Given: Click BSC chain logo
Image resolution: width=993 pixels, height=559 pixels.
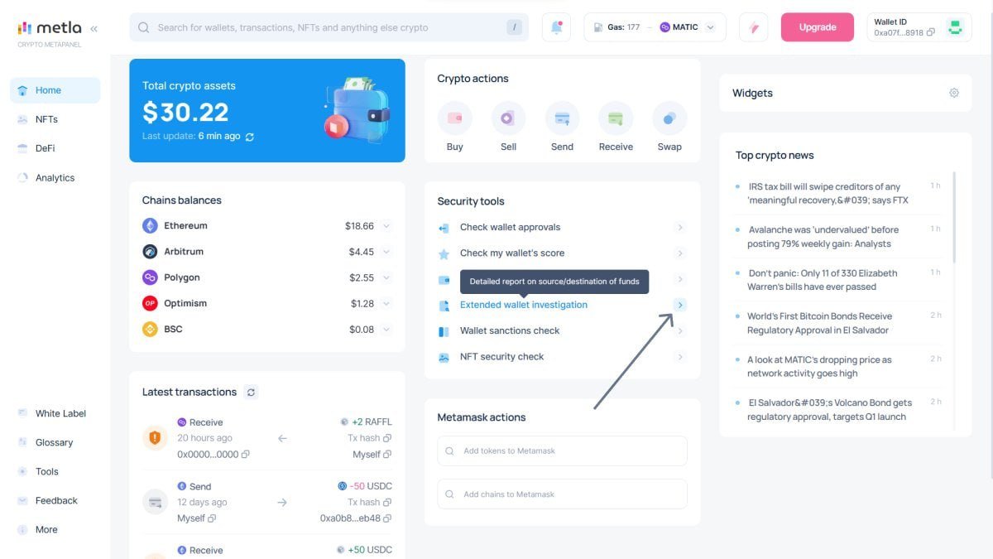Looking at the screenshot, I should (x=150, y=329).
